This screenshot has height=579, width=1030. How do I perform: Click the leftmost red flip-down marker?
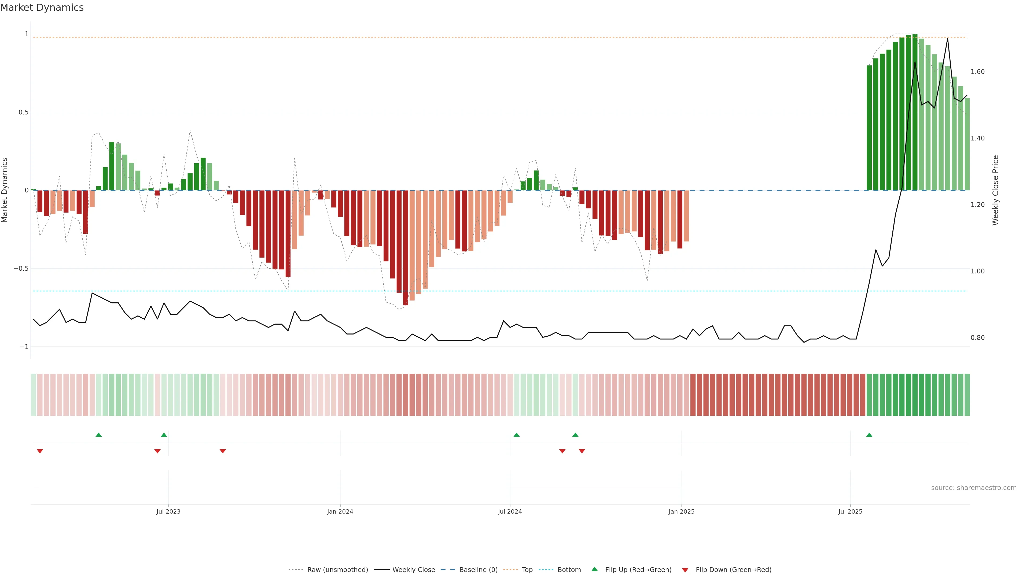pos(40,451)
